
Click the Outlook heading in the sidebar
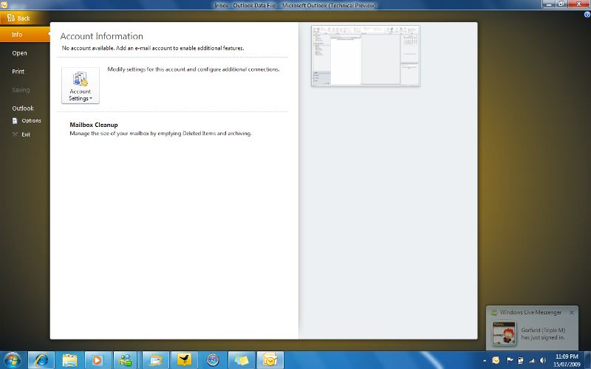click(x=23, y=108)
